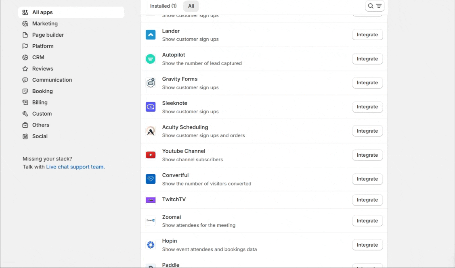455x268 pixels.
Task: Select the CRM category in sidebar
Action: [38, 58]
